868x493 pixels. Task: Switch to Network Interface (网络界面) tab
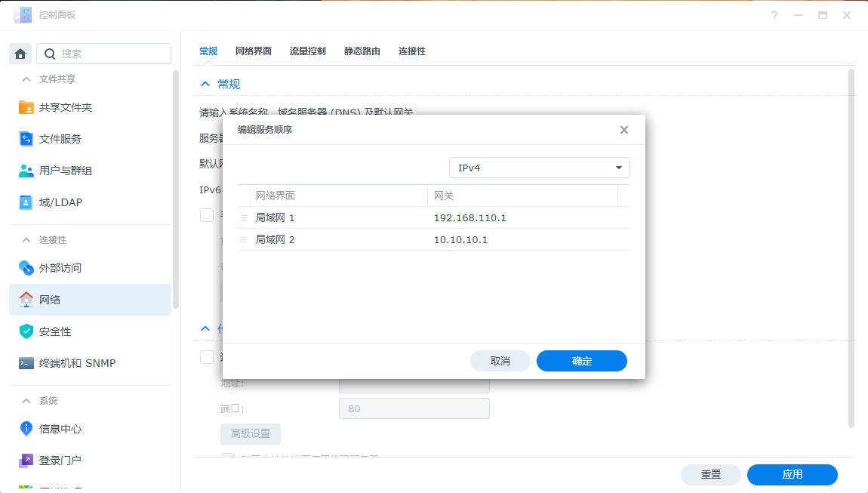coord(253,51)
